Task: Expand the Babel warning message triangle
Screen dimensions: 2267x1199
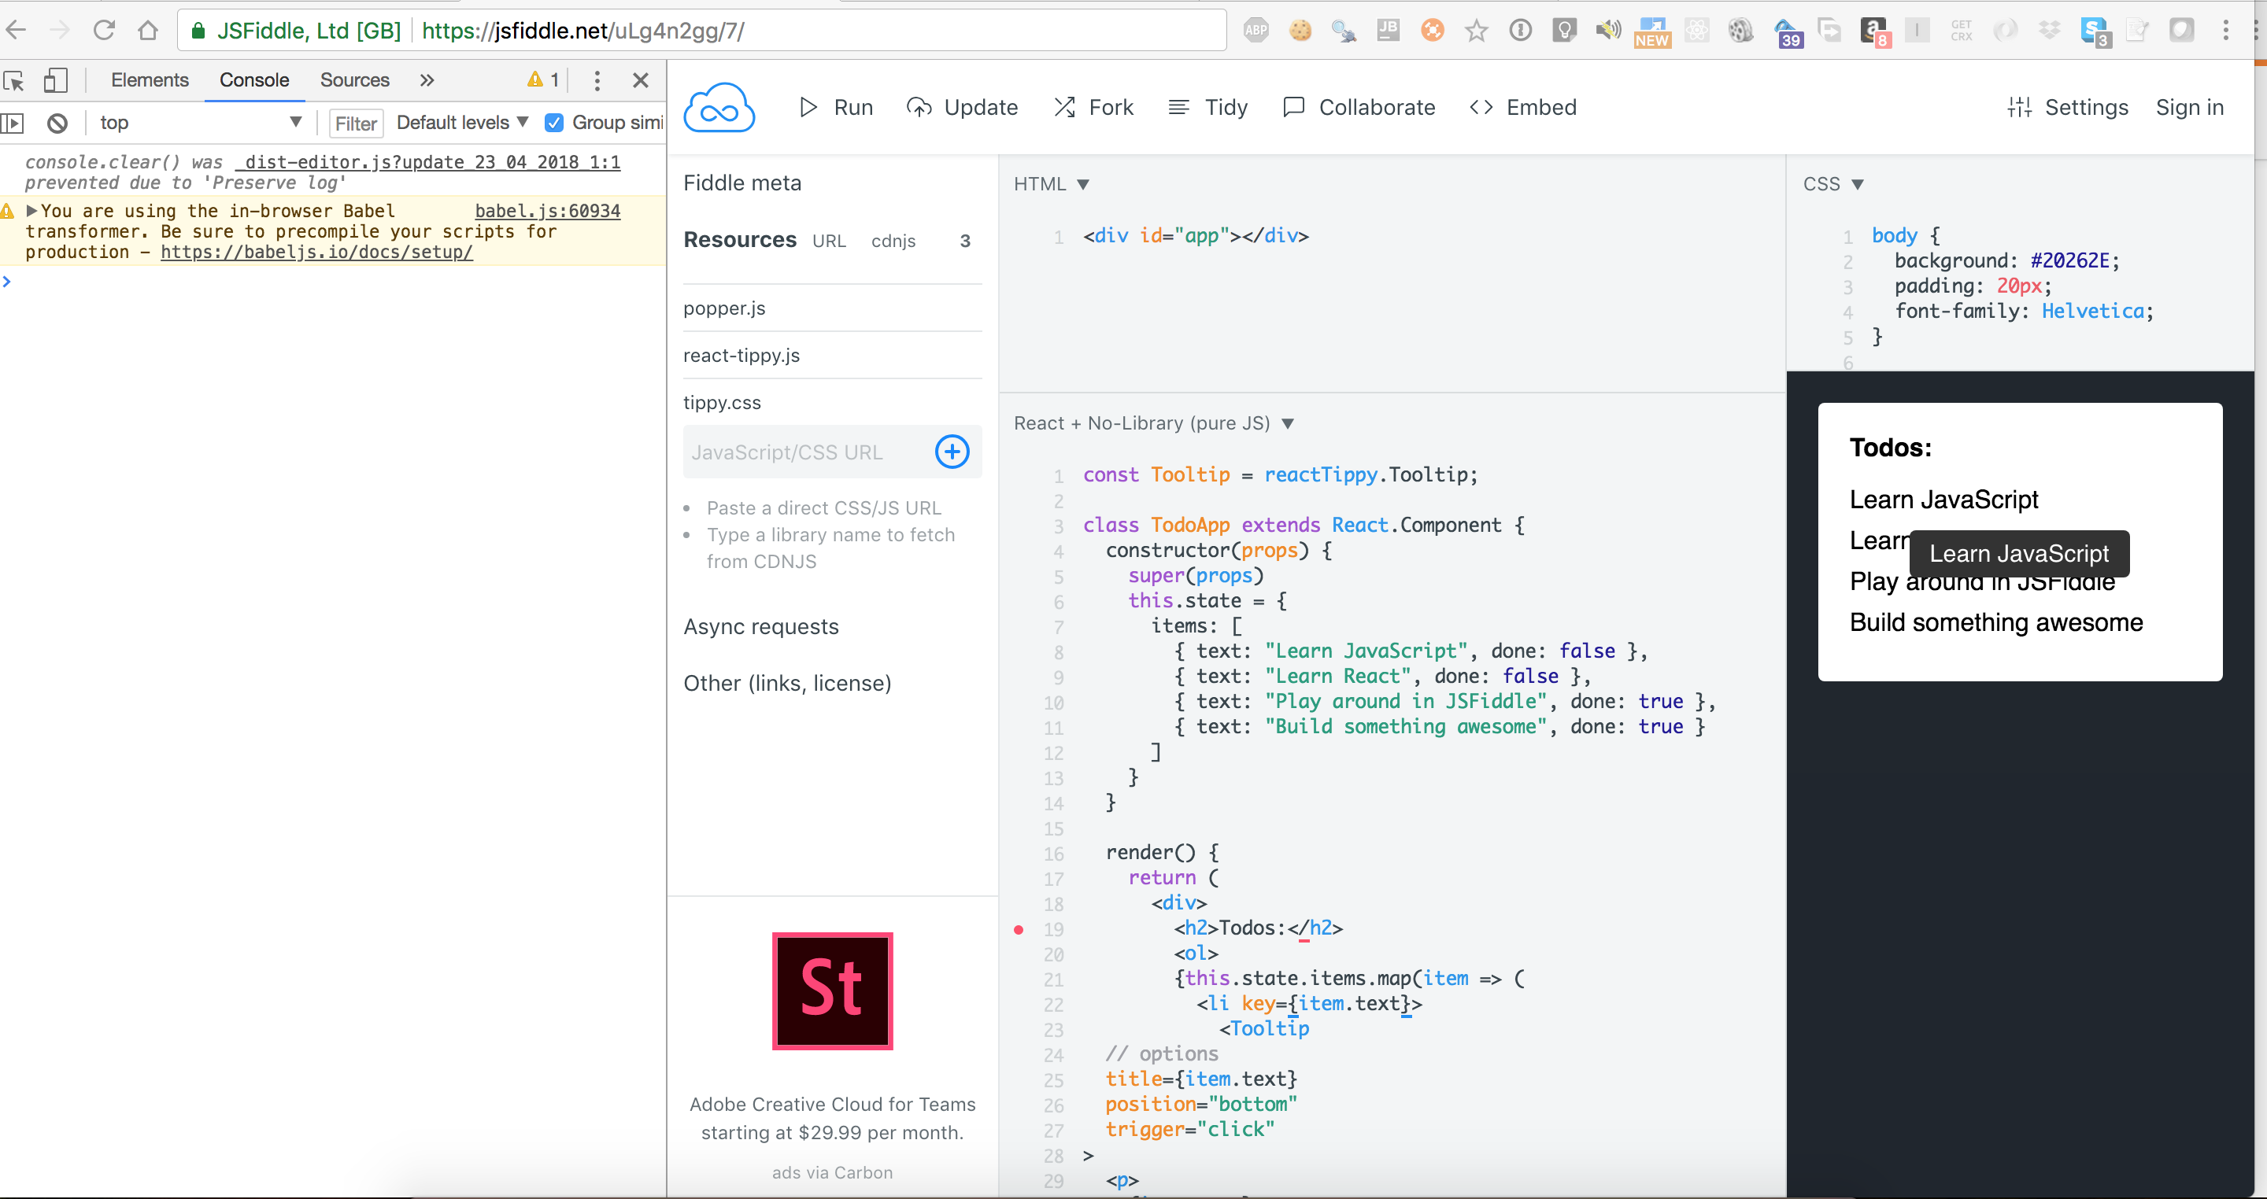Action: [x=31, y=211]
